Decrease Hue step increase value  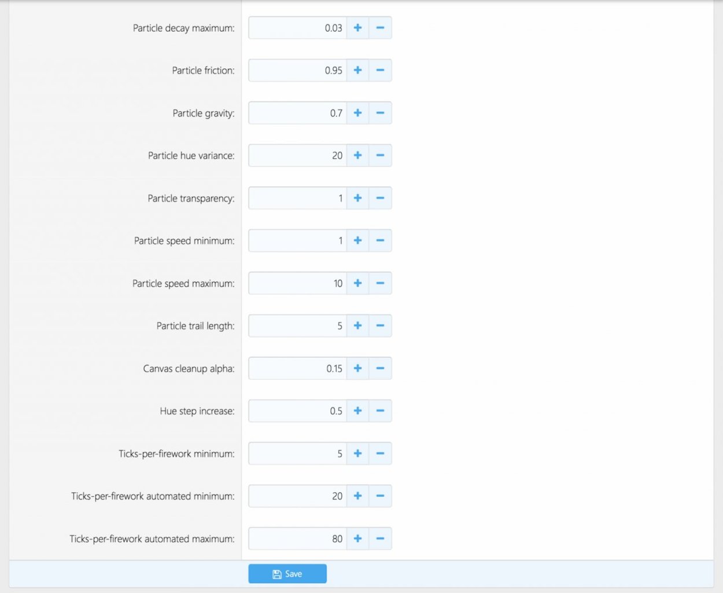point(380,411)
